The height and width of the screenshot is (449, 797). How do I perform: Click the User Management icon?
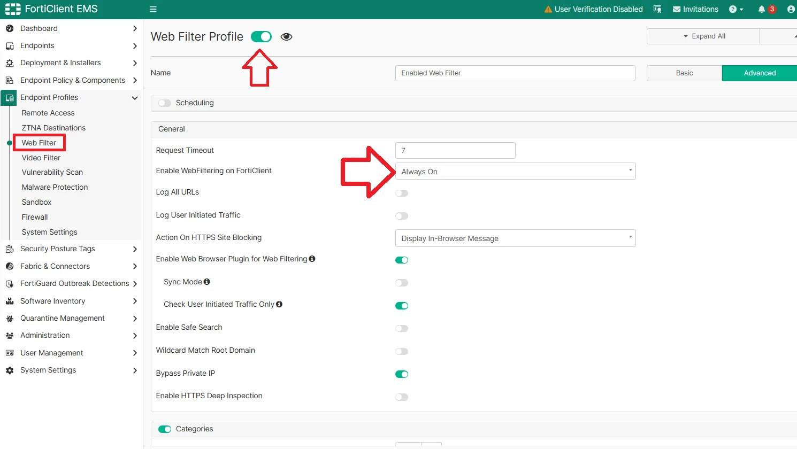(10, 353)
